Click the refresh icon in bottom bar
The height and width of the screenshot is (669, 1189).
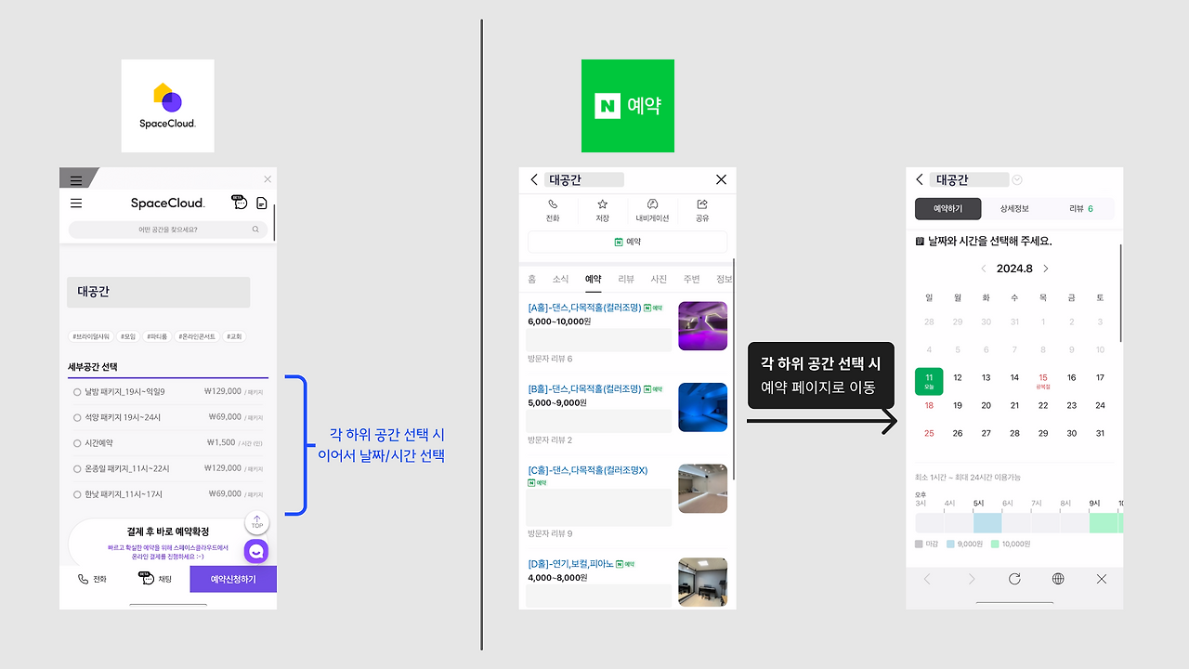coord(1014,579)
